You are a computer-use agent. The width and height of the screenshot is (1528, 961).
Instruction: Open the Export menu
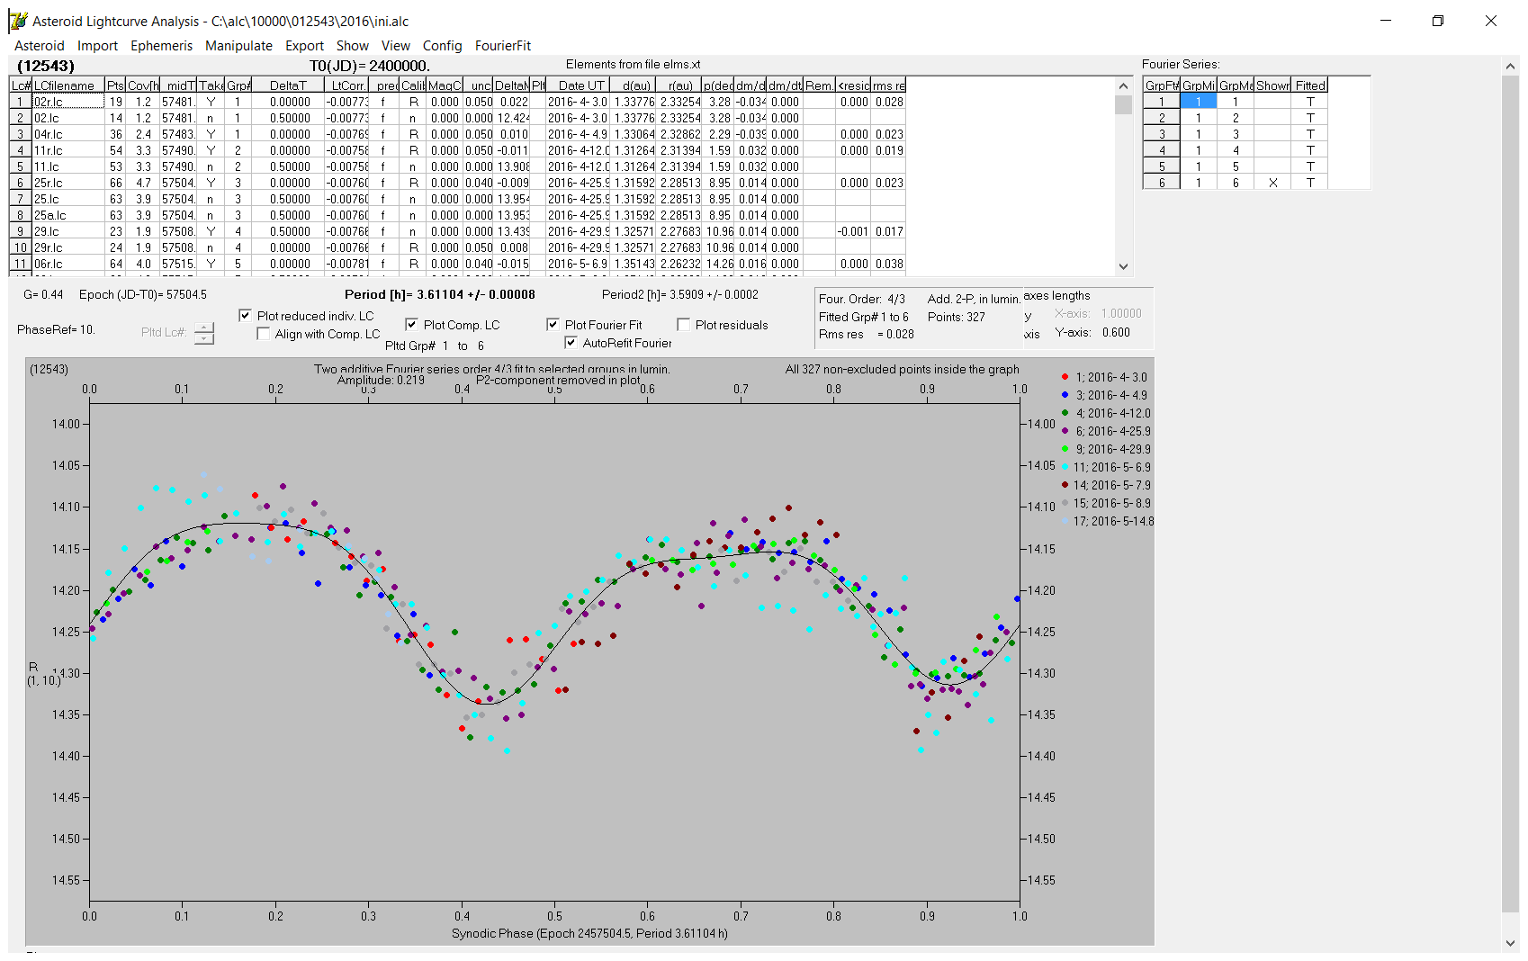point(304,46)
